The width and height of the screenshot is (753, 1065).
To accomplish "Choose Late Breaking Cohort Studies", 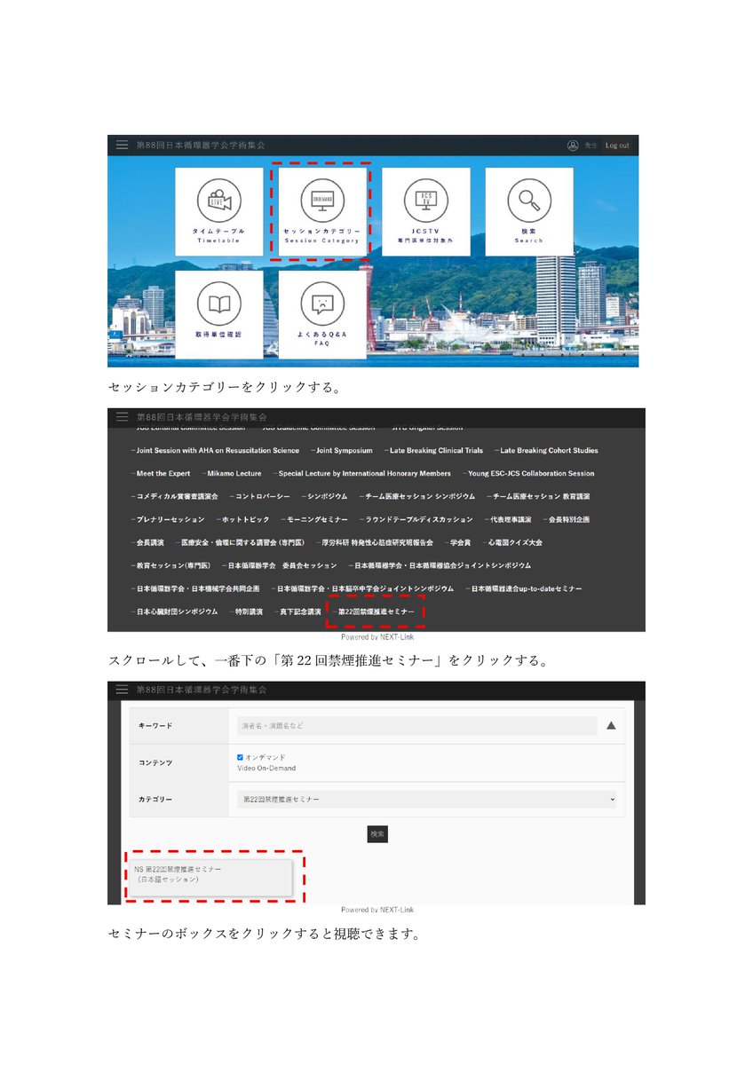I will pyautogui.click(x=547, y=451).
